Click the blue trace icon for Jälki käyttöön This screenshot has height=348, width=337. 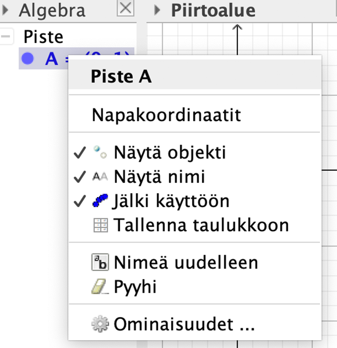coord(100,201)
